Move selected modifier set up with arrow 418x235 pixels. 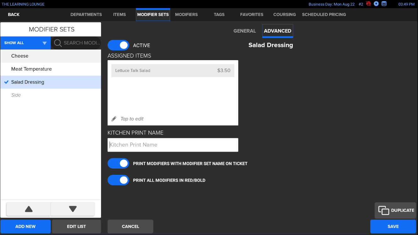[x=29, y=209]
